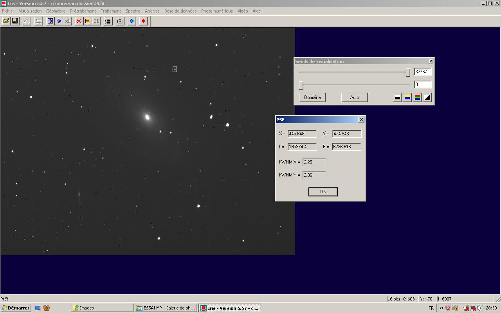The width and height of the screenshot is (501, 313).
Task: Open the Photo numérique menu
Action: pyautogui.click(x=217, y=11)
